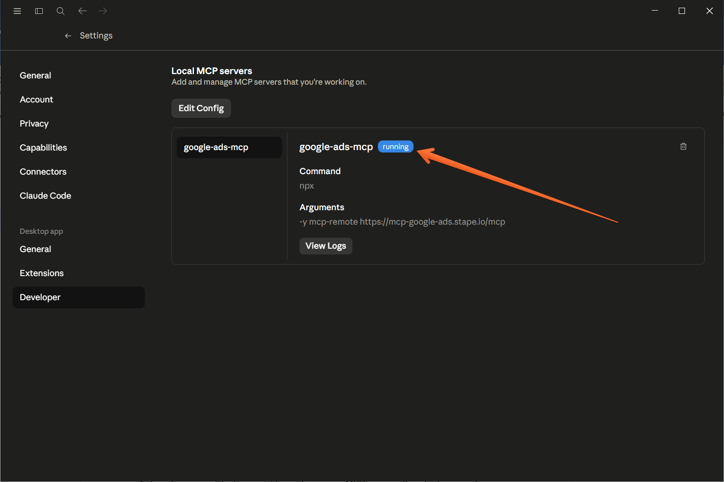This screenshot has height=482, width=724.
Task: Click the Local MCP servers heading
Action: (x=212, y=71)
